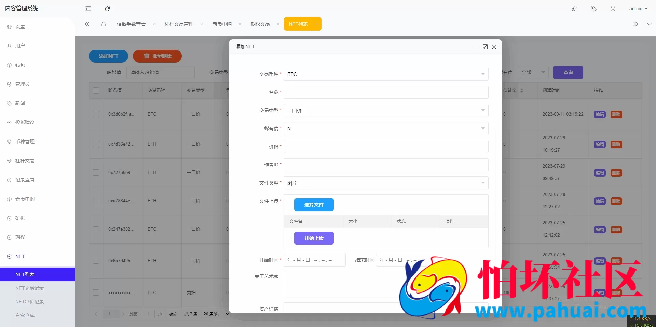Click the 开始上传 button
The width and height of the screenshot is (656, 327).
coord(314,238)
